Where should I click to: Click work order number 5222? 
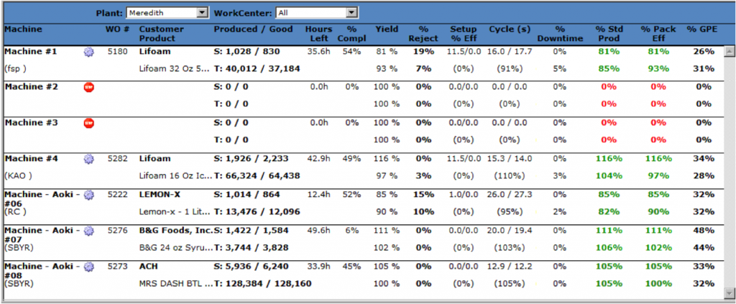[117, 195]
